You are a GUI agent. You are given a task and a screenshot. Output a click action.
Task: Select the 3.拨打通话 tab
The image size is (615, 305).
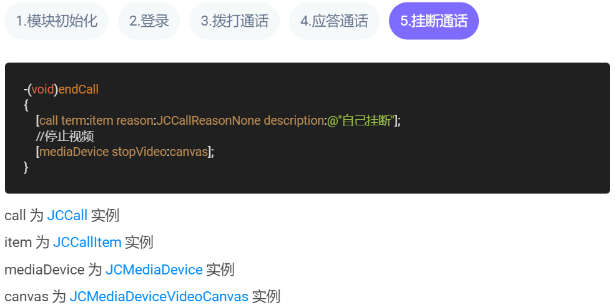(235, 21)
